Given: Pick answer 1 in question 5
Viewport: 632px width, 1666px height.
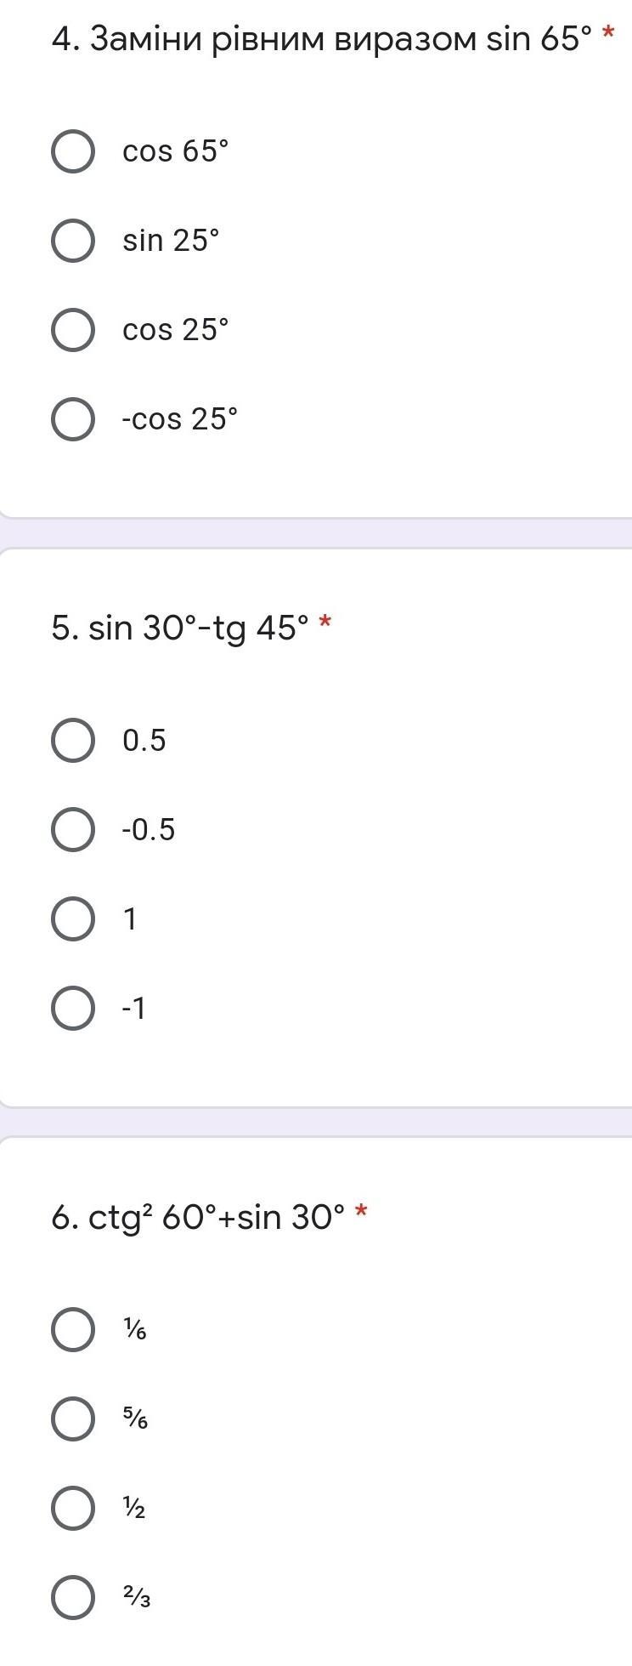Looking at the screenshot, I should (x=73, y=919).
